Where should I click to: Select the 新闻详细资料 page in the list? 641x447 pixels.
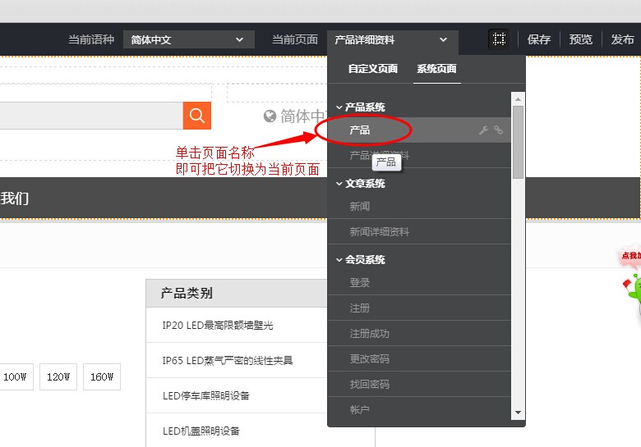[379, 232]
